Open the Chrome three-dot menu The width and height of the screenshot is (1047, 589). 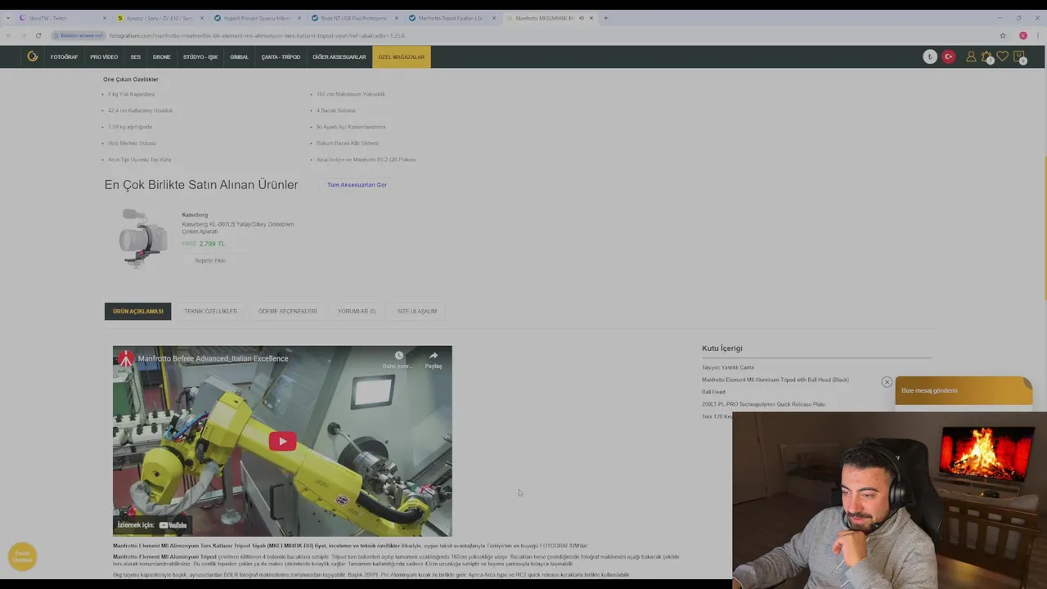(1038, 35)
